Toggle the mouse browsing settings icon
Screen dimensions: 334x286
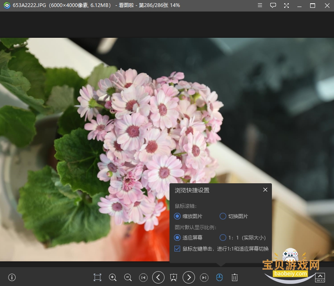click(219, 277)
